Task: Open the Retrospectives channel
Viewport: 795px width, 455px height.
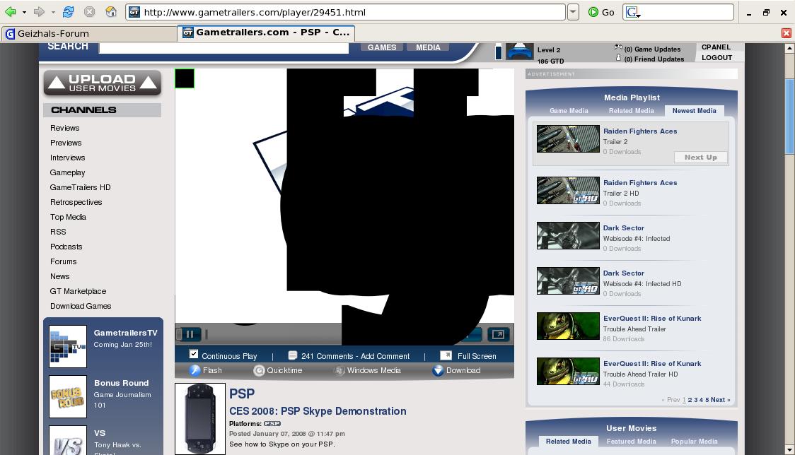Action: tap(76, 202)
